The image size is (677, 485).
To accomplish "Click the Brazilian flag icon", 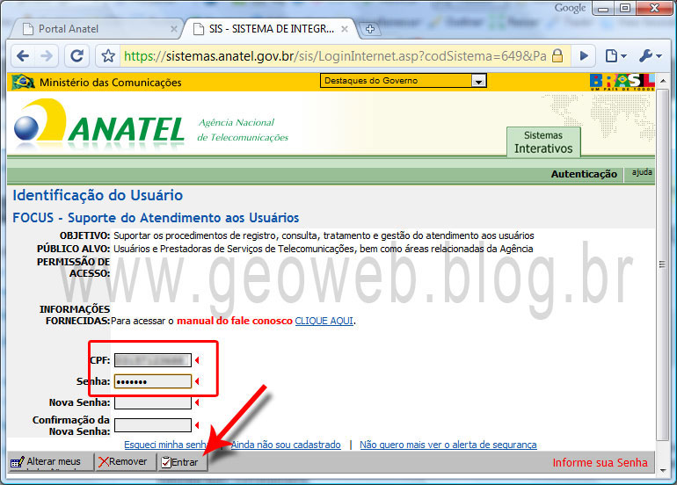I will [x=23, y=82].
